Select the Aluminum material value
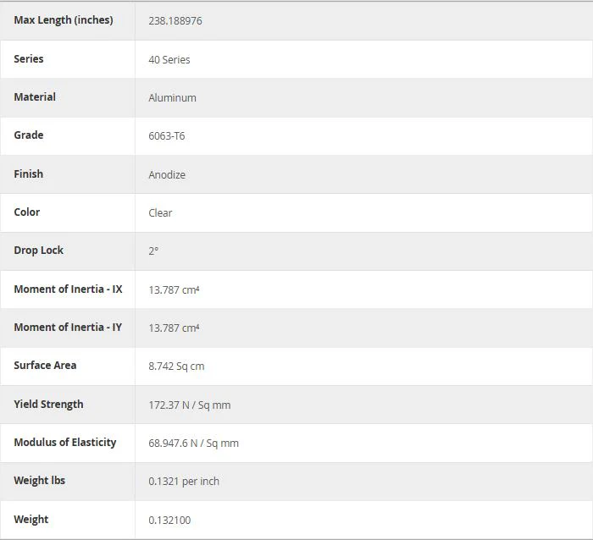Viewport: 593px width, 540px height. coord(172,98)
